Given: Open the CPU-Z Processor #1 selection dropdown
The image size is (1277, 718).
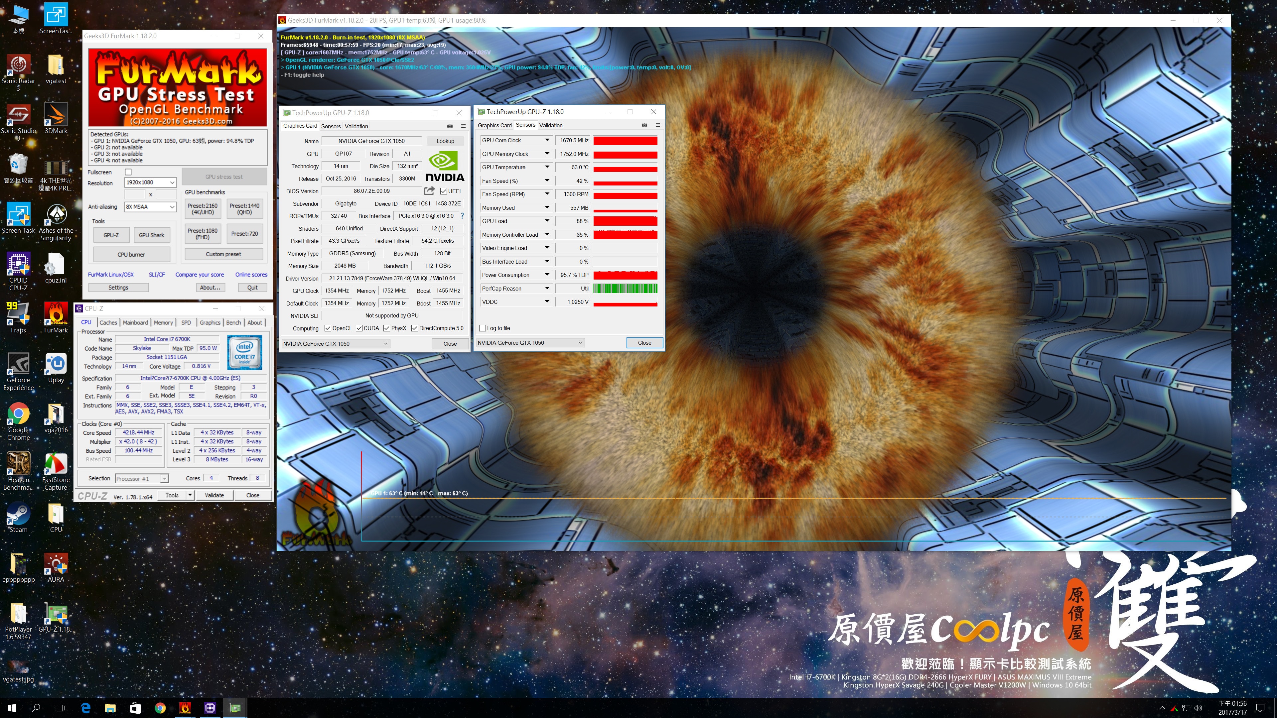Looking at the screenshot, I should (142, 479).
